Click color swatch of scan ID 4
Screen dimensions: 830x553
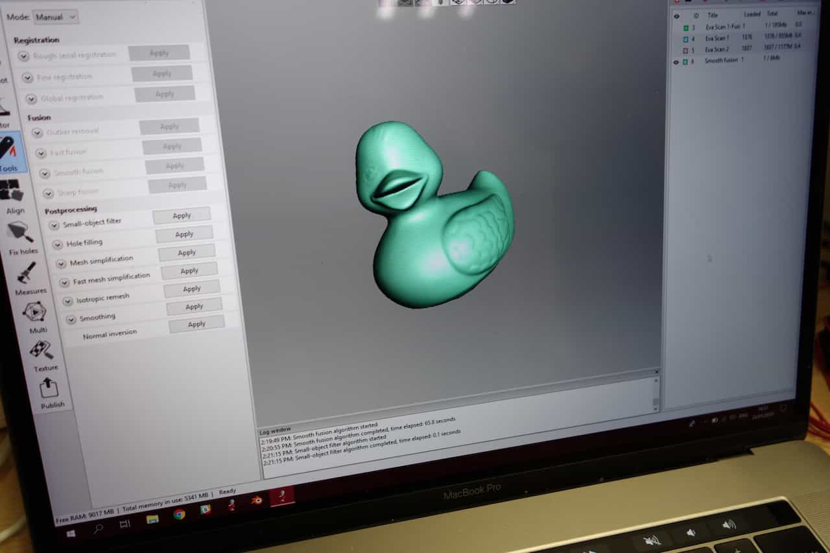click(x=685, y=39)
